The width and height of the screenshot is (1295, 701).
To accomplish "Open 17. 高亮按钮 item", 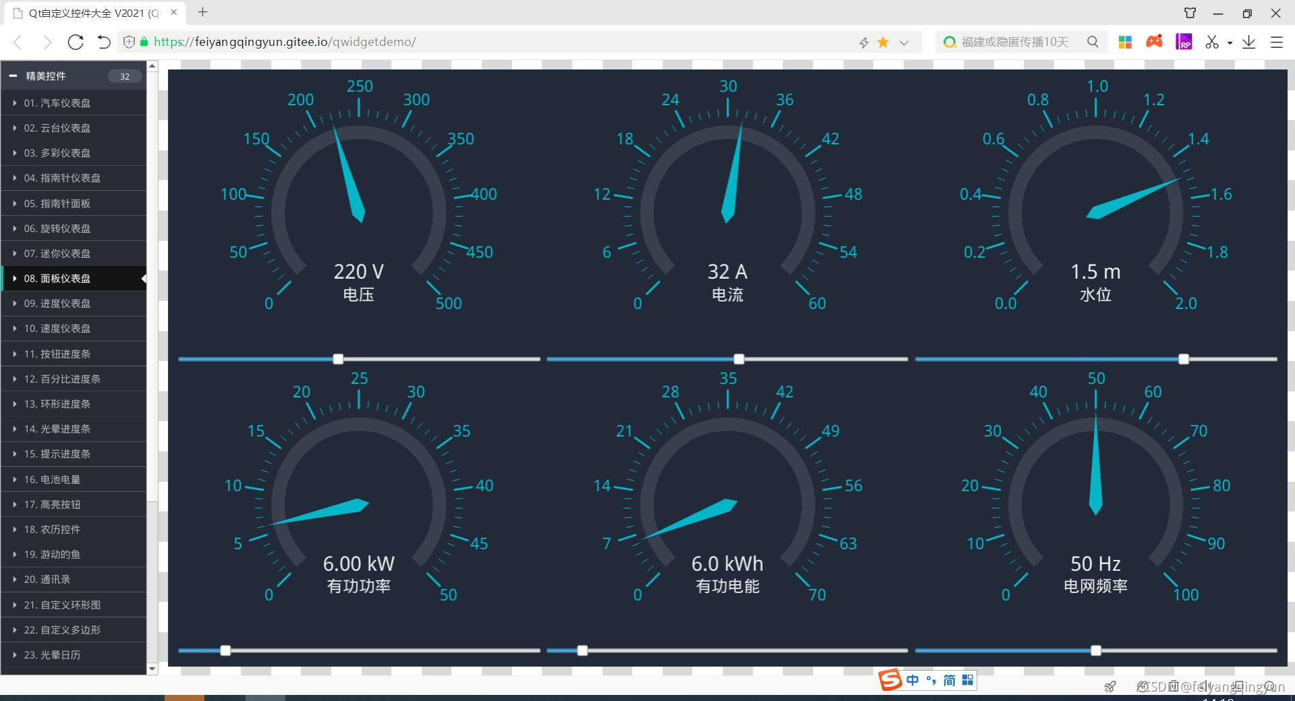I will click(73, 504).
